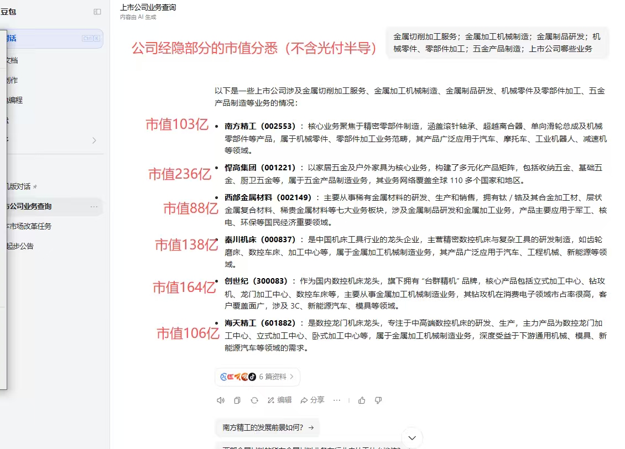Viewport: 625px width, 449px height.
Task: Expand the sidebar item chevron arrow
Action: (x=94, y=140)
